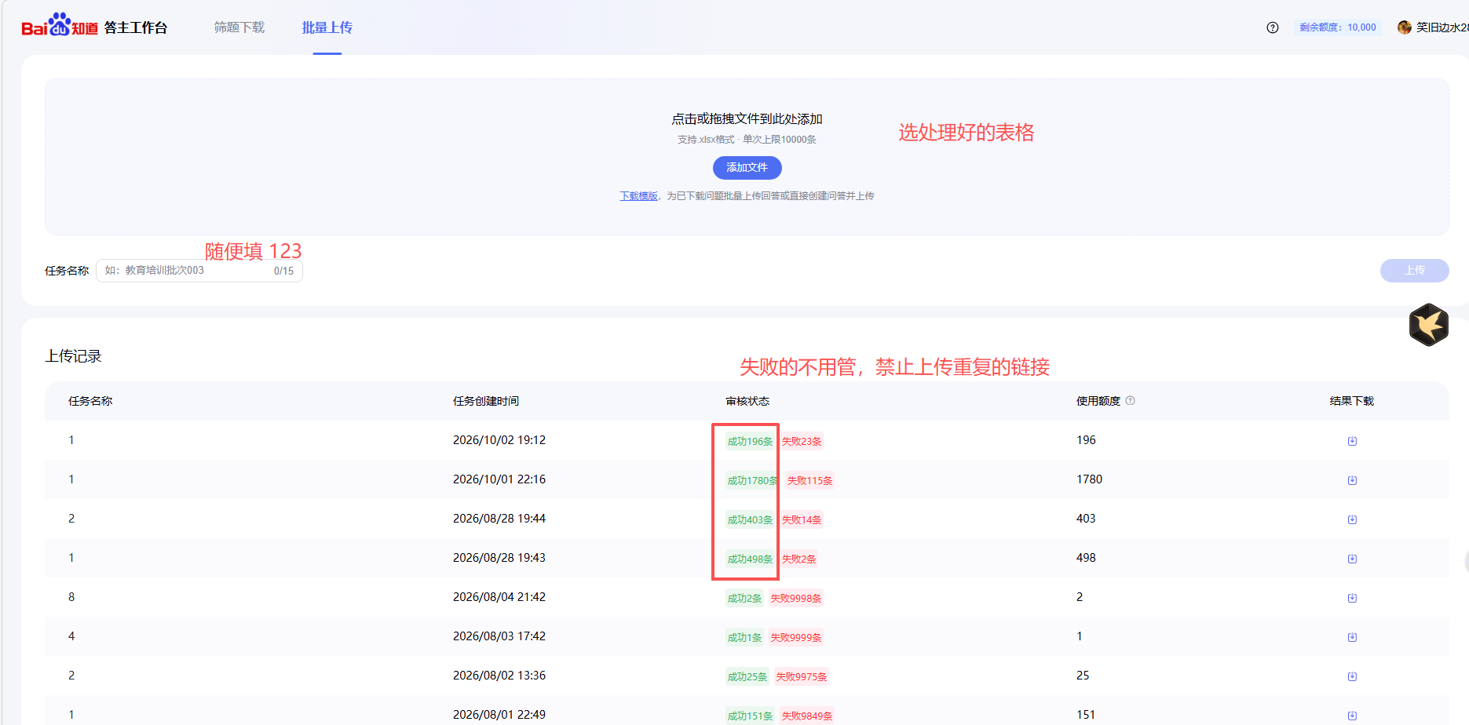The width and height of the screenshot is (1469, 725).
Task: Click the 1780 usage quota value
Action: pyautogui.click(x=1090, y=479)
